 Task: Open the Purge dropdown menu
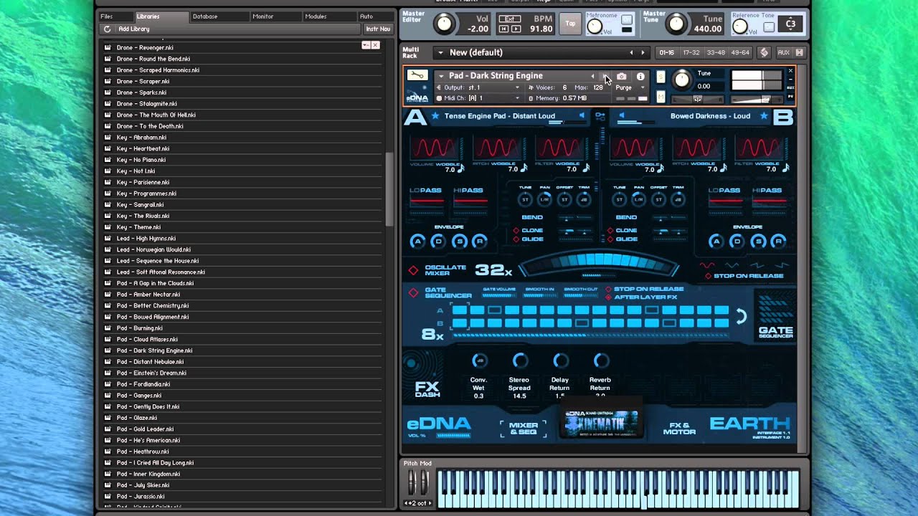tap(630, 87)
